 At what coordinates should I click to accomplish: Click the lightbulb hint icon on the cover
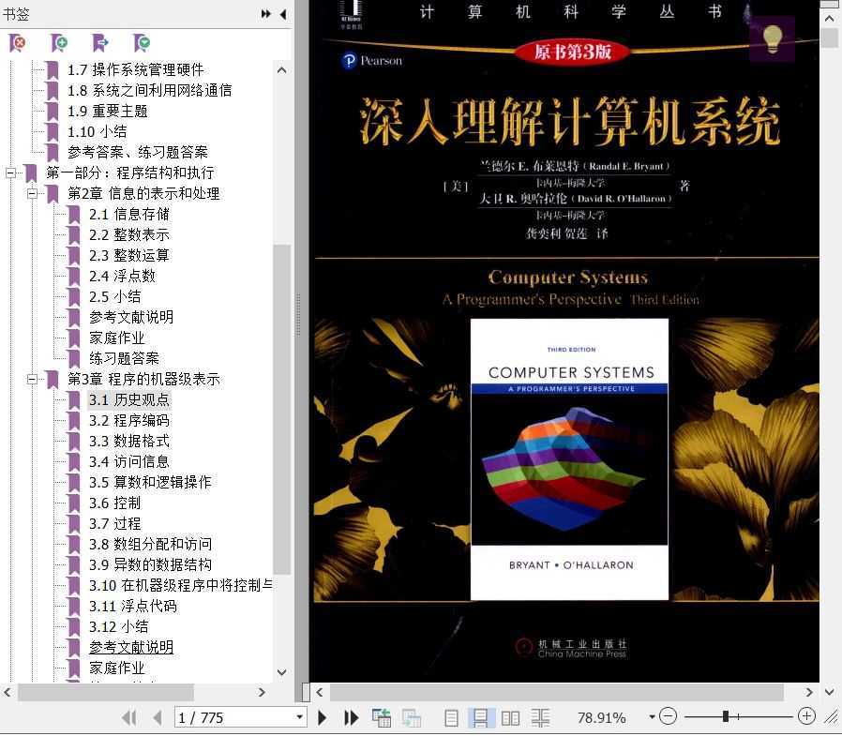pos(773,38)
